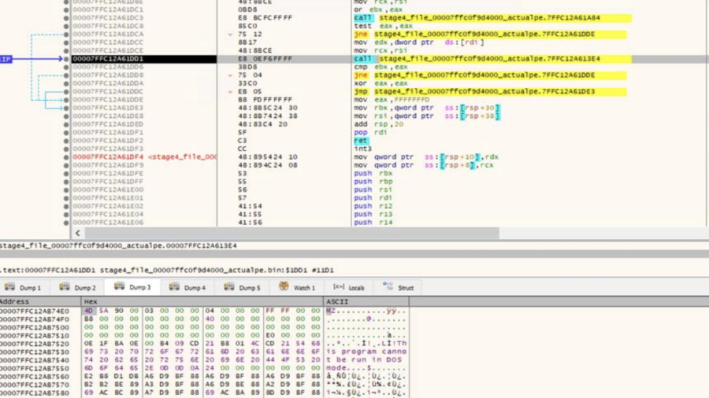
Task: Click the Address column header in dump
Action: pos(40,301)
